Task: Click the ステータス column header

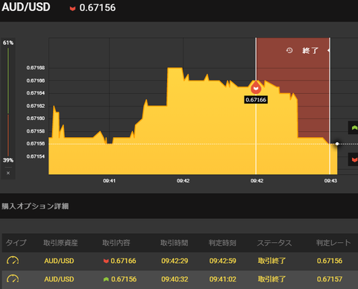Action: tap(274, 243)
